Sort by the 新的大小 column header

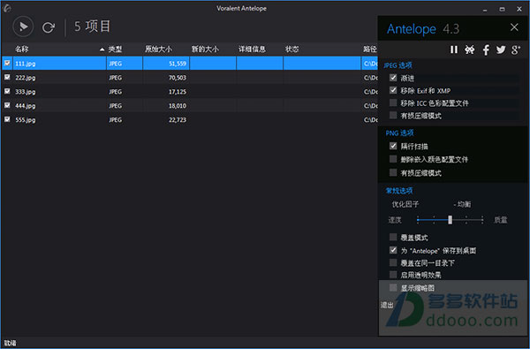pos(205,49)
